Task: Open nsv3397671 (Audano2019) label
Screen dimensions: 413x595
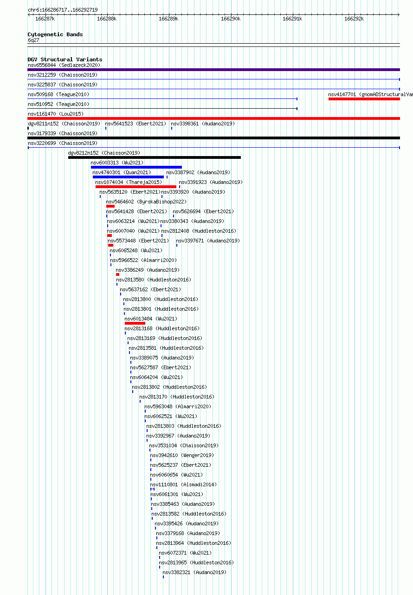Action: point(208,241)
